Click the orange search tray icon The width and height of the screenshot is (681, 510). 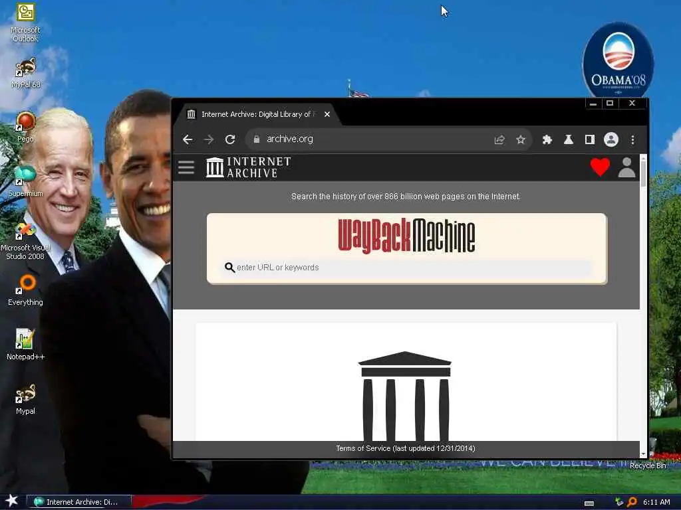[632, 502]
